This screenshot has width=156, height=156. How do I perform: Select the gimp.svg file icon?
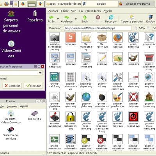coord(133,57)
